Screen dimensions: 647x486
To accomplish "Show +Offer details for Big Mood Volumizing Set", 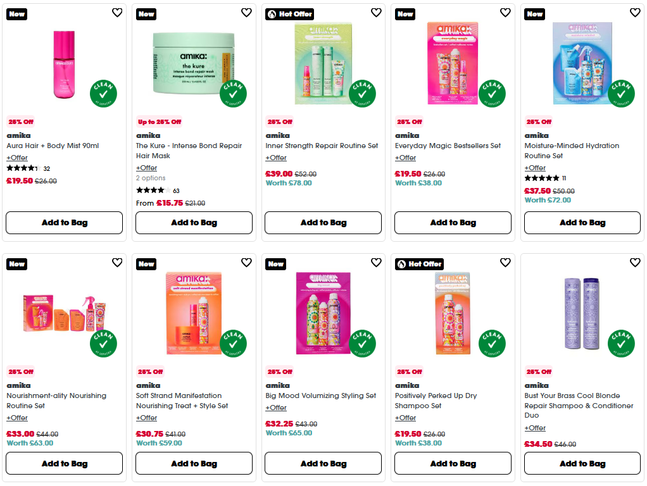I will (x=276, y=408).
